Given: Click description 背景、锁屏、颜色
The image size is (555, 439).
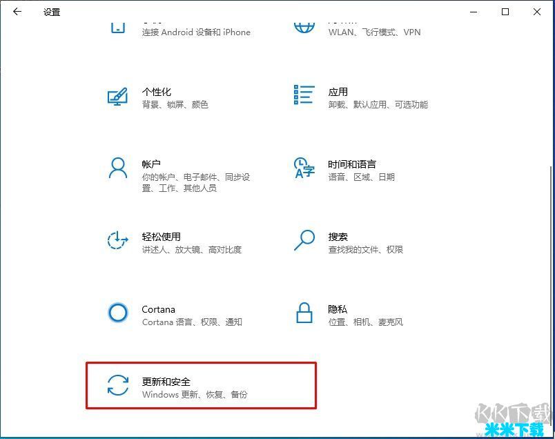Looking at the screenshot, I should [175, 104].
